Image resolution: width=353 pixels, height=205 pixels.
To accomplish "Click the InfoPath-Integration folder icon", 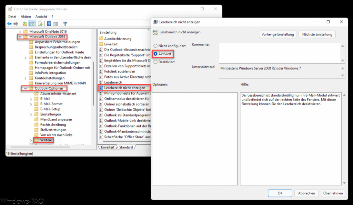I will 31,73.
